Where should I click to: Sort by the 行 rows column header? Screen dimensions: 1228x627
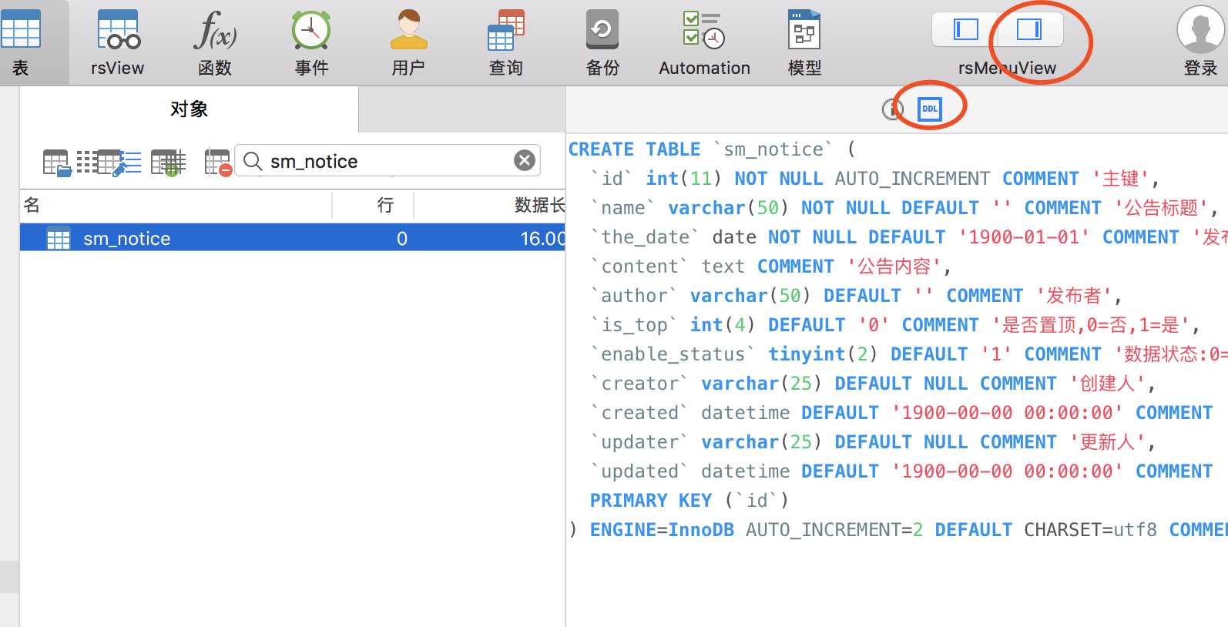374,205
